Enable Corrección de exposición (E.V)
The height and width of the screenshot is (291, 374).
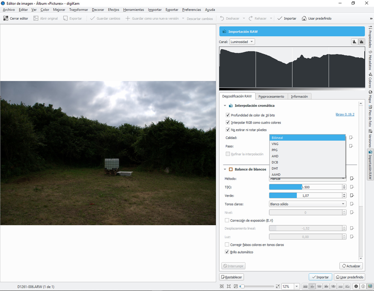(x=227, y=220)
